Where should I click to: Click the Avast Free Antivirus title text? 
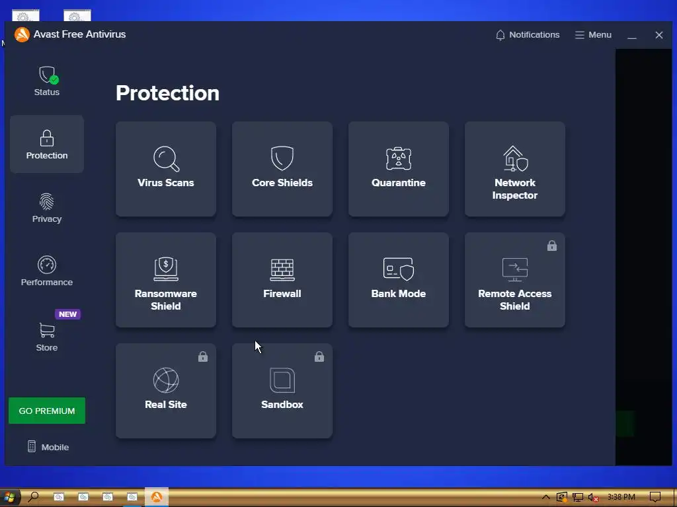pyautogui.click(x=80, y=34)
